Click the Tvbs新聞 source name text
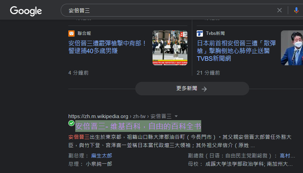 [x=215, y=33]
